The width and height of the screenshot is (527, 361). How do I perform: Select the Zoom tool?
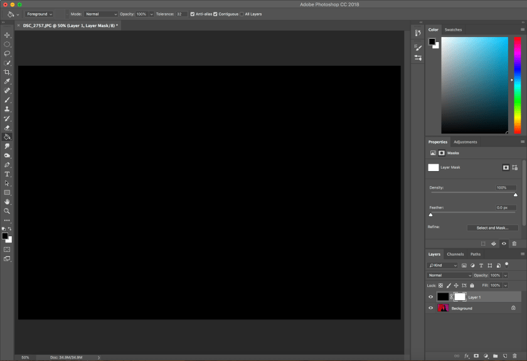pos(8,211)
